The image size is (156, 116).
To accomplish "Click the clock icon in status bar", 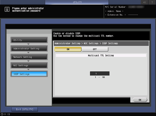I will tap(2, 114).
